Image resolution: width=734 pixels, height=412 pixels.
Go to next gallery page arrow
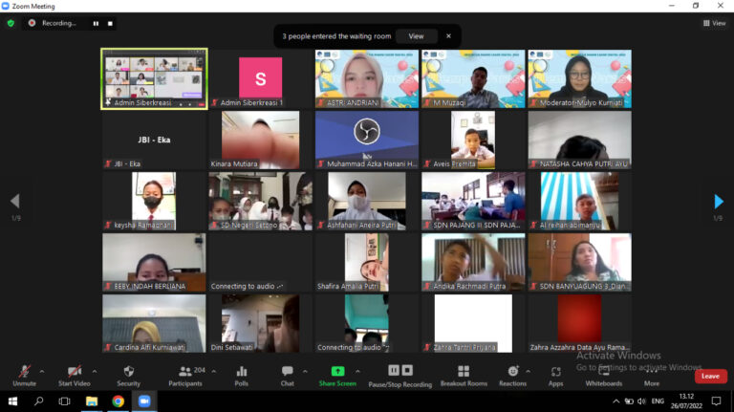point(719,202)
